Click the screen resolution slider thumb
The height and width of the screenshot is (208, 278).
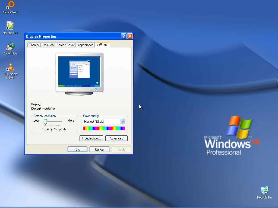tap(45, 122)
